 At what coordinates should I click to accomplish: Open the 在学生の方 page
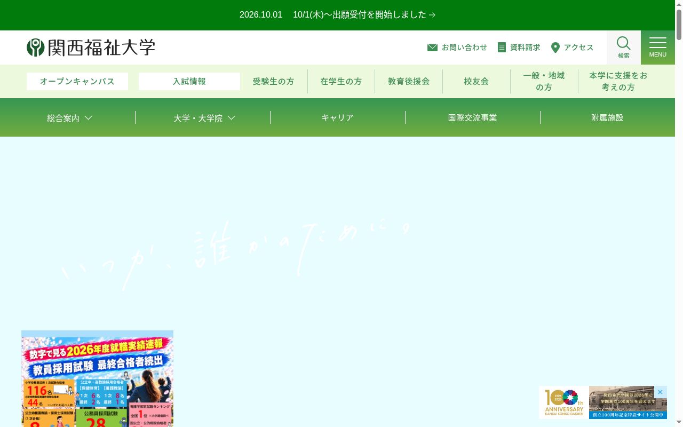[x=341, y=81]
